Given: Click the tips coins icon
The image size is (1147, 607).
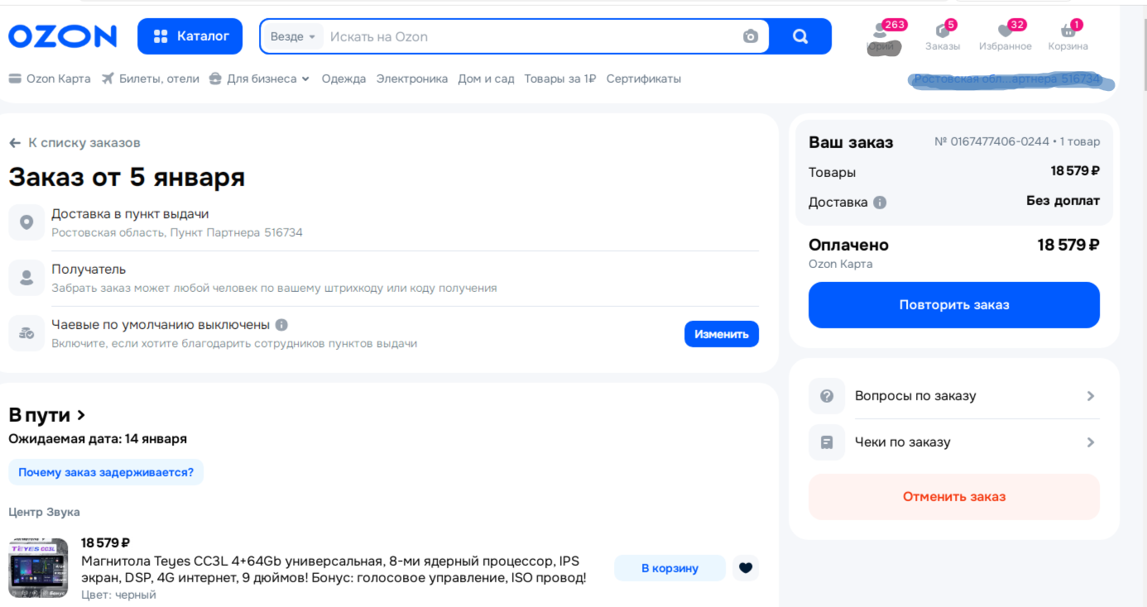Looking at the screenshot, I should (26, 333).
